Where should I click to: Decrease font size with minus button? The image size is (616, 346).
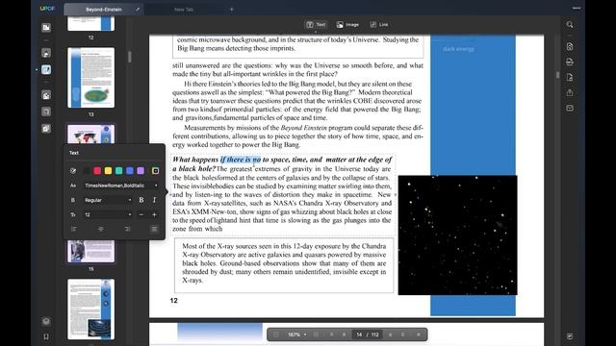coord(141,214)
